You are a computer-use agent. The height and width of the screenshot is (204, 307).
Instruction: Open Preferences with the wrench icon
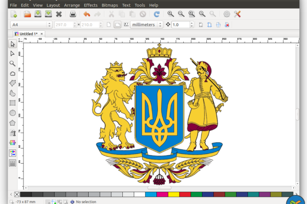point(237,14)
